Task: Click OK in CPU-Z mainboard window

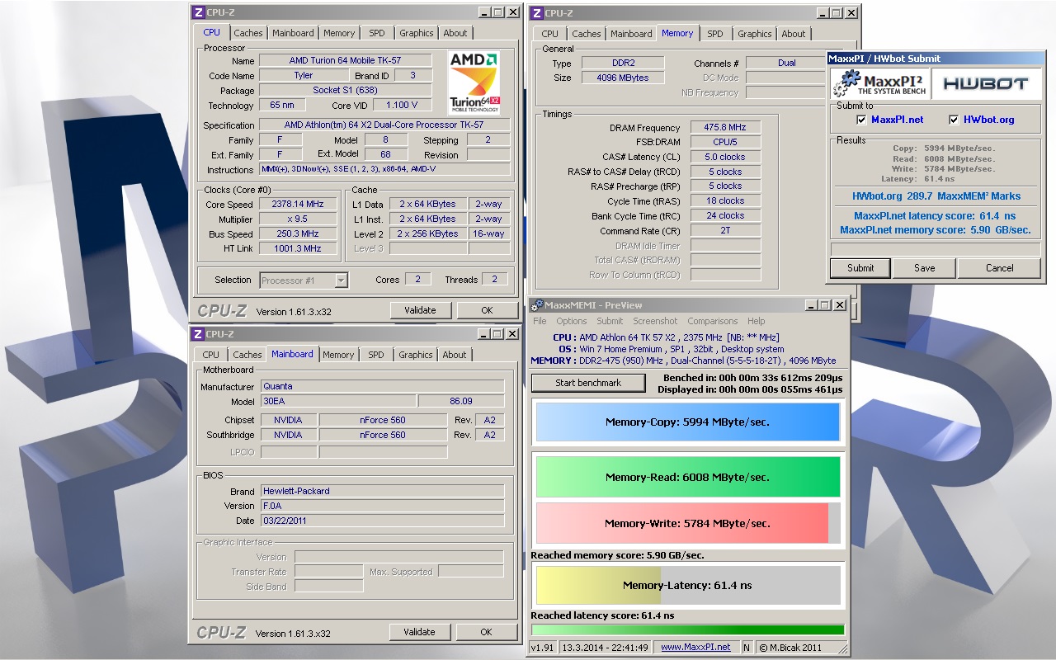Action: click(x=486, y=632)
